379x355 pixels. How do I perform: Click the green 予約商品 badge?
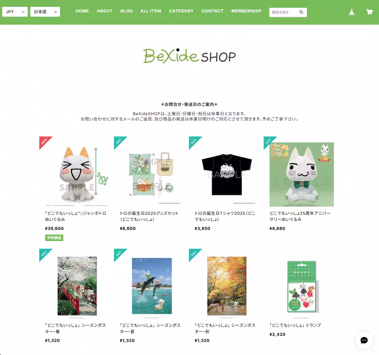(54, 238)
